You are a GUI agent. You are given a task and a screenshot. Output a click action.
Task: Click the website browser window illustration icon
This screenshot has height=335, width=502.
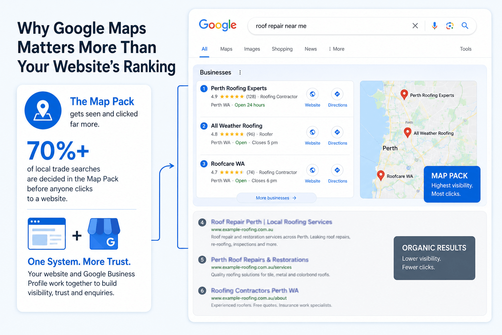pyautogui.click(x=47, y=234)
